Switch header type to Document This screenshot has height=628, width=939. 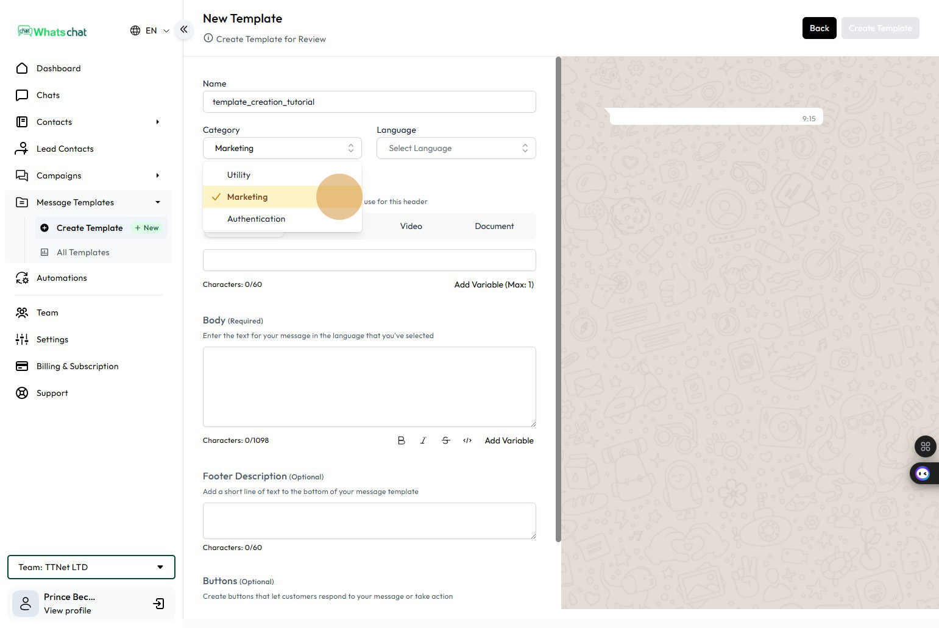[x=494, y=226]
